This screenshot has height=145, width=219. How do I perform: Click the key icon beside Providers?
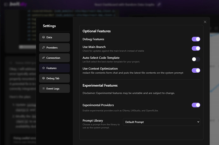43,48
